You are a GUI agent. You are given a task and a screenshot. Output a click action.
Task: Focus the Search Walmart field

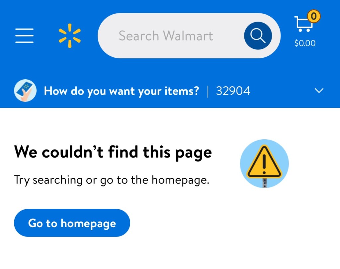click(x=166, y=35)
